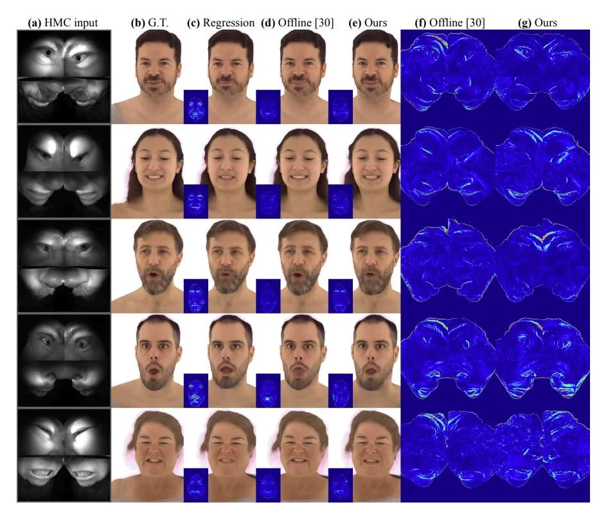Screen dimensions: 608x507
Task: Select HMC input image showing teeth, last row
Action: pos(64,455)
